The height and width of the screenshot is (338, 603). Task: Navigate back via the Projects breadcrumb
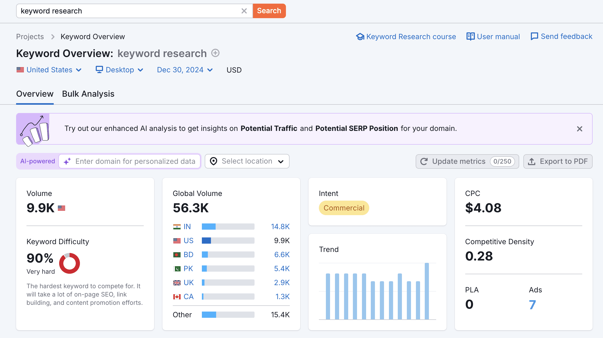(30, 36)
